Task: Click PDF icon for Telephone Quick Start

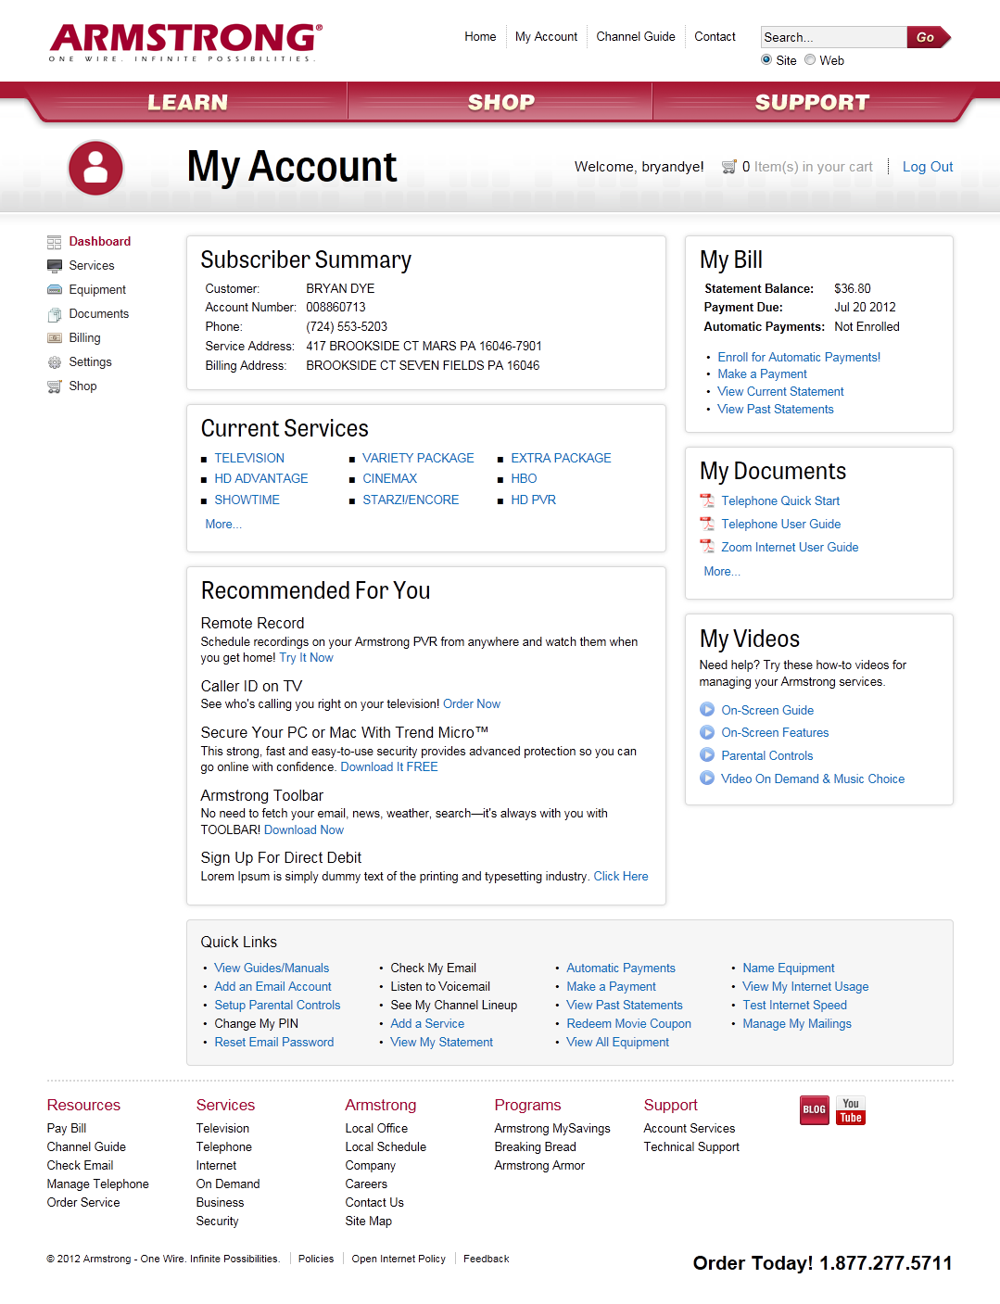Action: pos(707,501)
